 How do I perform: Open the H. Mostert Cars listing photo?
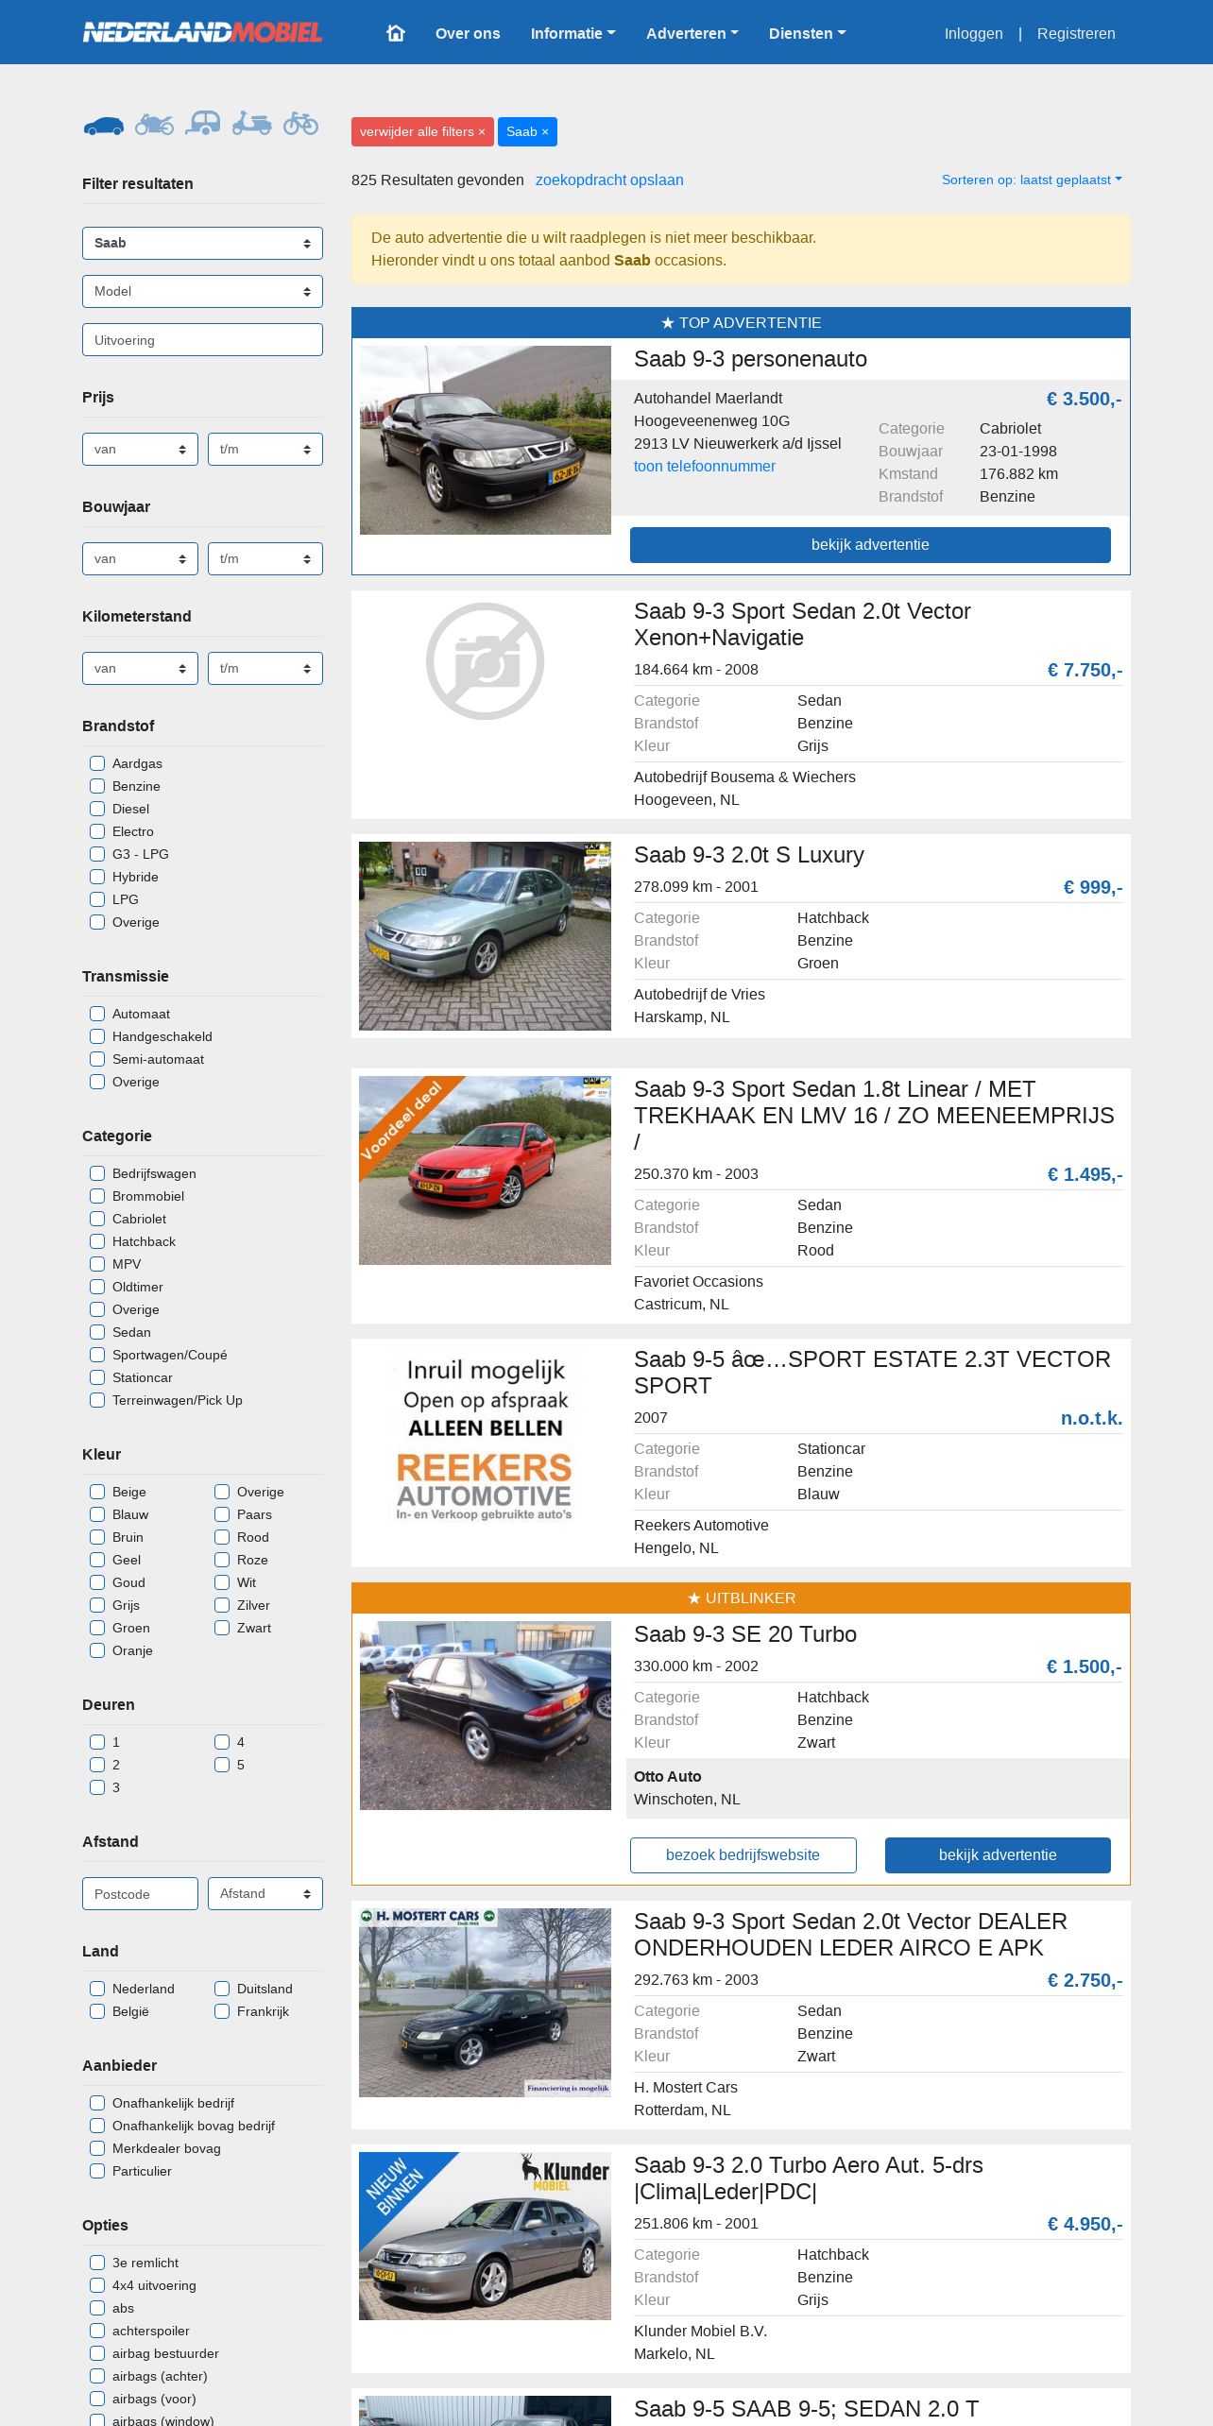tap(486, 2003)
